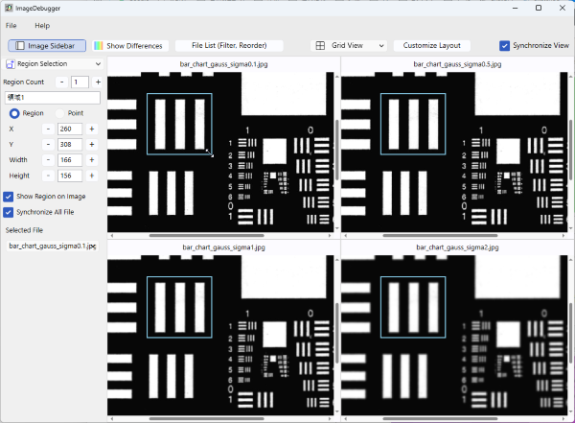Uncheck Show Region on Image
575x423 pixels.
tap(9, 196)
